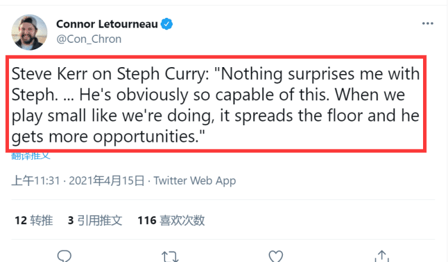
Task: Retweet using the arrows icon
Action: (170, 257)
